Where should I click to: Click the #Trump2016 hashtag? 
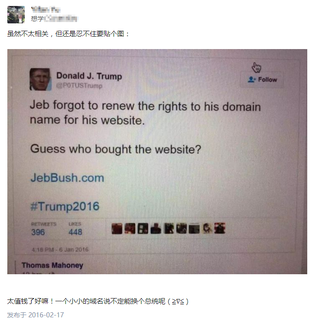pyautogui.click(x=65, y=206)
